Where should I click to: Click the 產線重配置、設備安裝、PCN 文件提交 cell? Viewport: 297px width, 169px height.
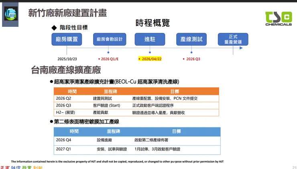165,98
